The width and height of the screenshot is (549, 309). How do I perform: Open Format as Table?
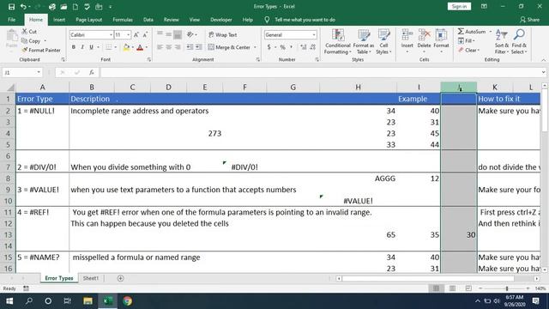(364, 42)
